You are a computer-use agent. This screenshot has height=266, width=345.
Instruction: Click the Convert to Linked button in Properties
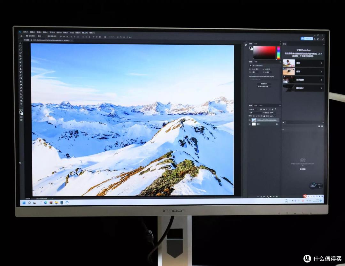point(264,87)
